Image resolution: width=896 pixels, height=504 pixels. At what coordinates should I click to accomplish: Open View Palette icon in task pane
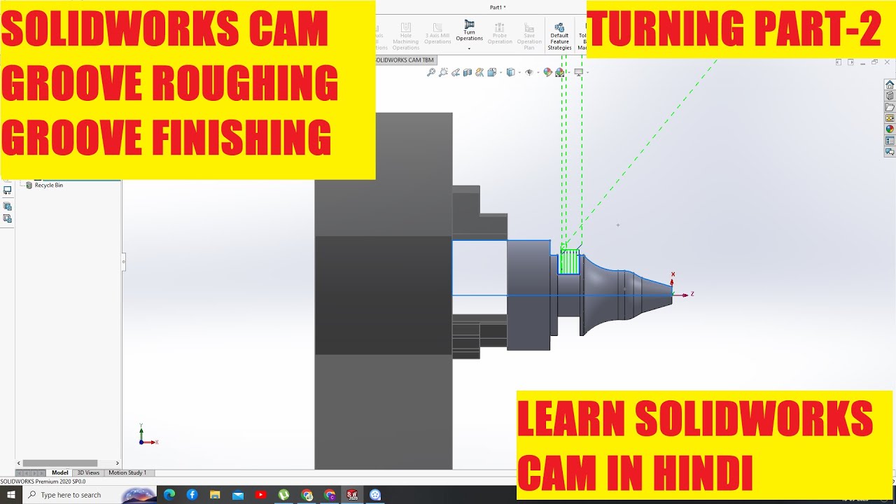[x=890, y=118]
